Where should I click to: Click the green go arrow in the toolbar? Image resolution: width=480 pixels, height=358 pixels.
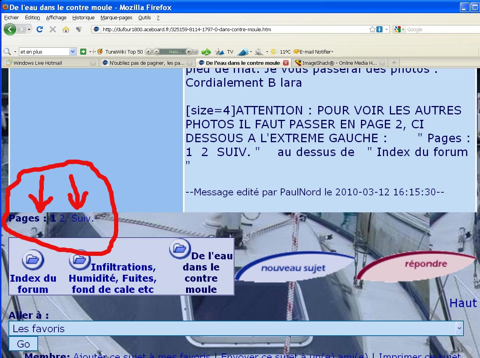pos(83,52)
